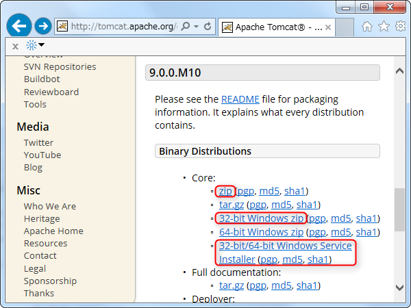The width and height of the screenshot is (411, 308).
Task: Minimize the browser window
Action: tap(346, 8)
